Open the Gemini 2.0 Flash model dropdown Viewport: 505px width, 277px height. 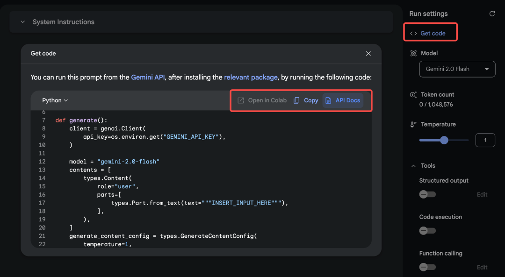click(x=457, y=69)
